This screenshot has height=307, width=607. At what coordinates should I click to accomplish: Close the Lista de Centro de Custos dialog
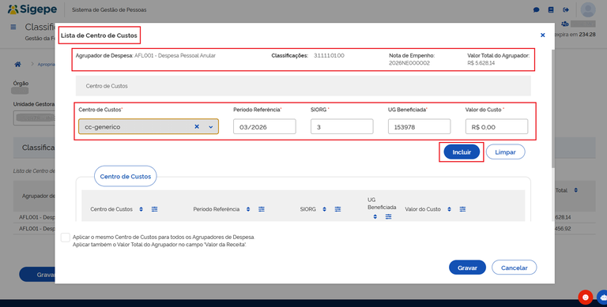tap(543, 36)
